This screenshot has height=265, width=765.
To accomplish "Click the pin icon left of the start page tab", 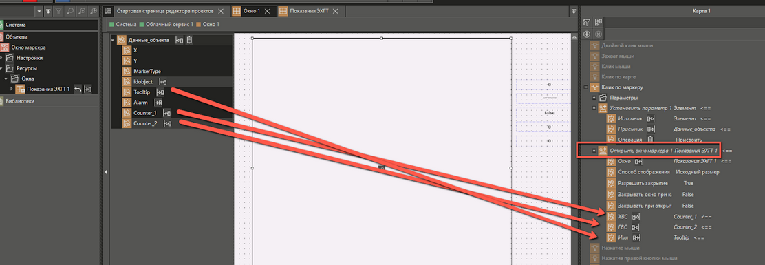I will 108,11.
